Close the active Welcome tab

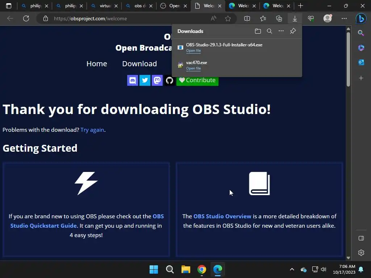pos(220,6)
